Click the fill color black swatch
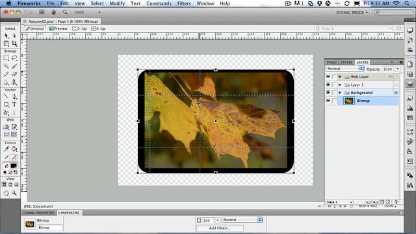 pyautogui.click(x=14, y=166)
